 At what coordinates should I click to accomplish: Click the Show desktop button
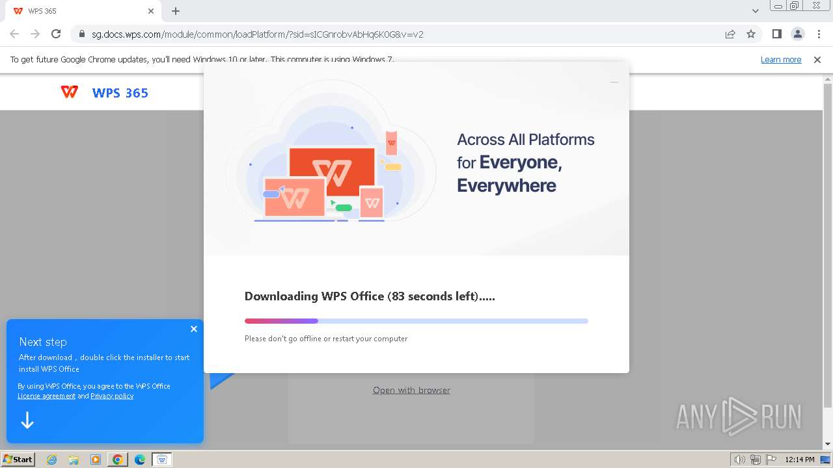825,460
